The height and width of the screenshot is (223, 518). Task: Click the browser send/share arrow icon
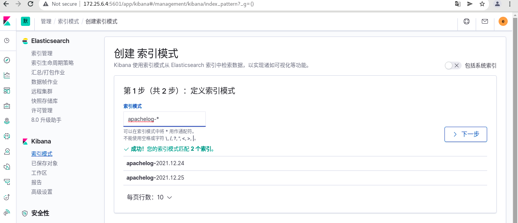click(470, 4)
